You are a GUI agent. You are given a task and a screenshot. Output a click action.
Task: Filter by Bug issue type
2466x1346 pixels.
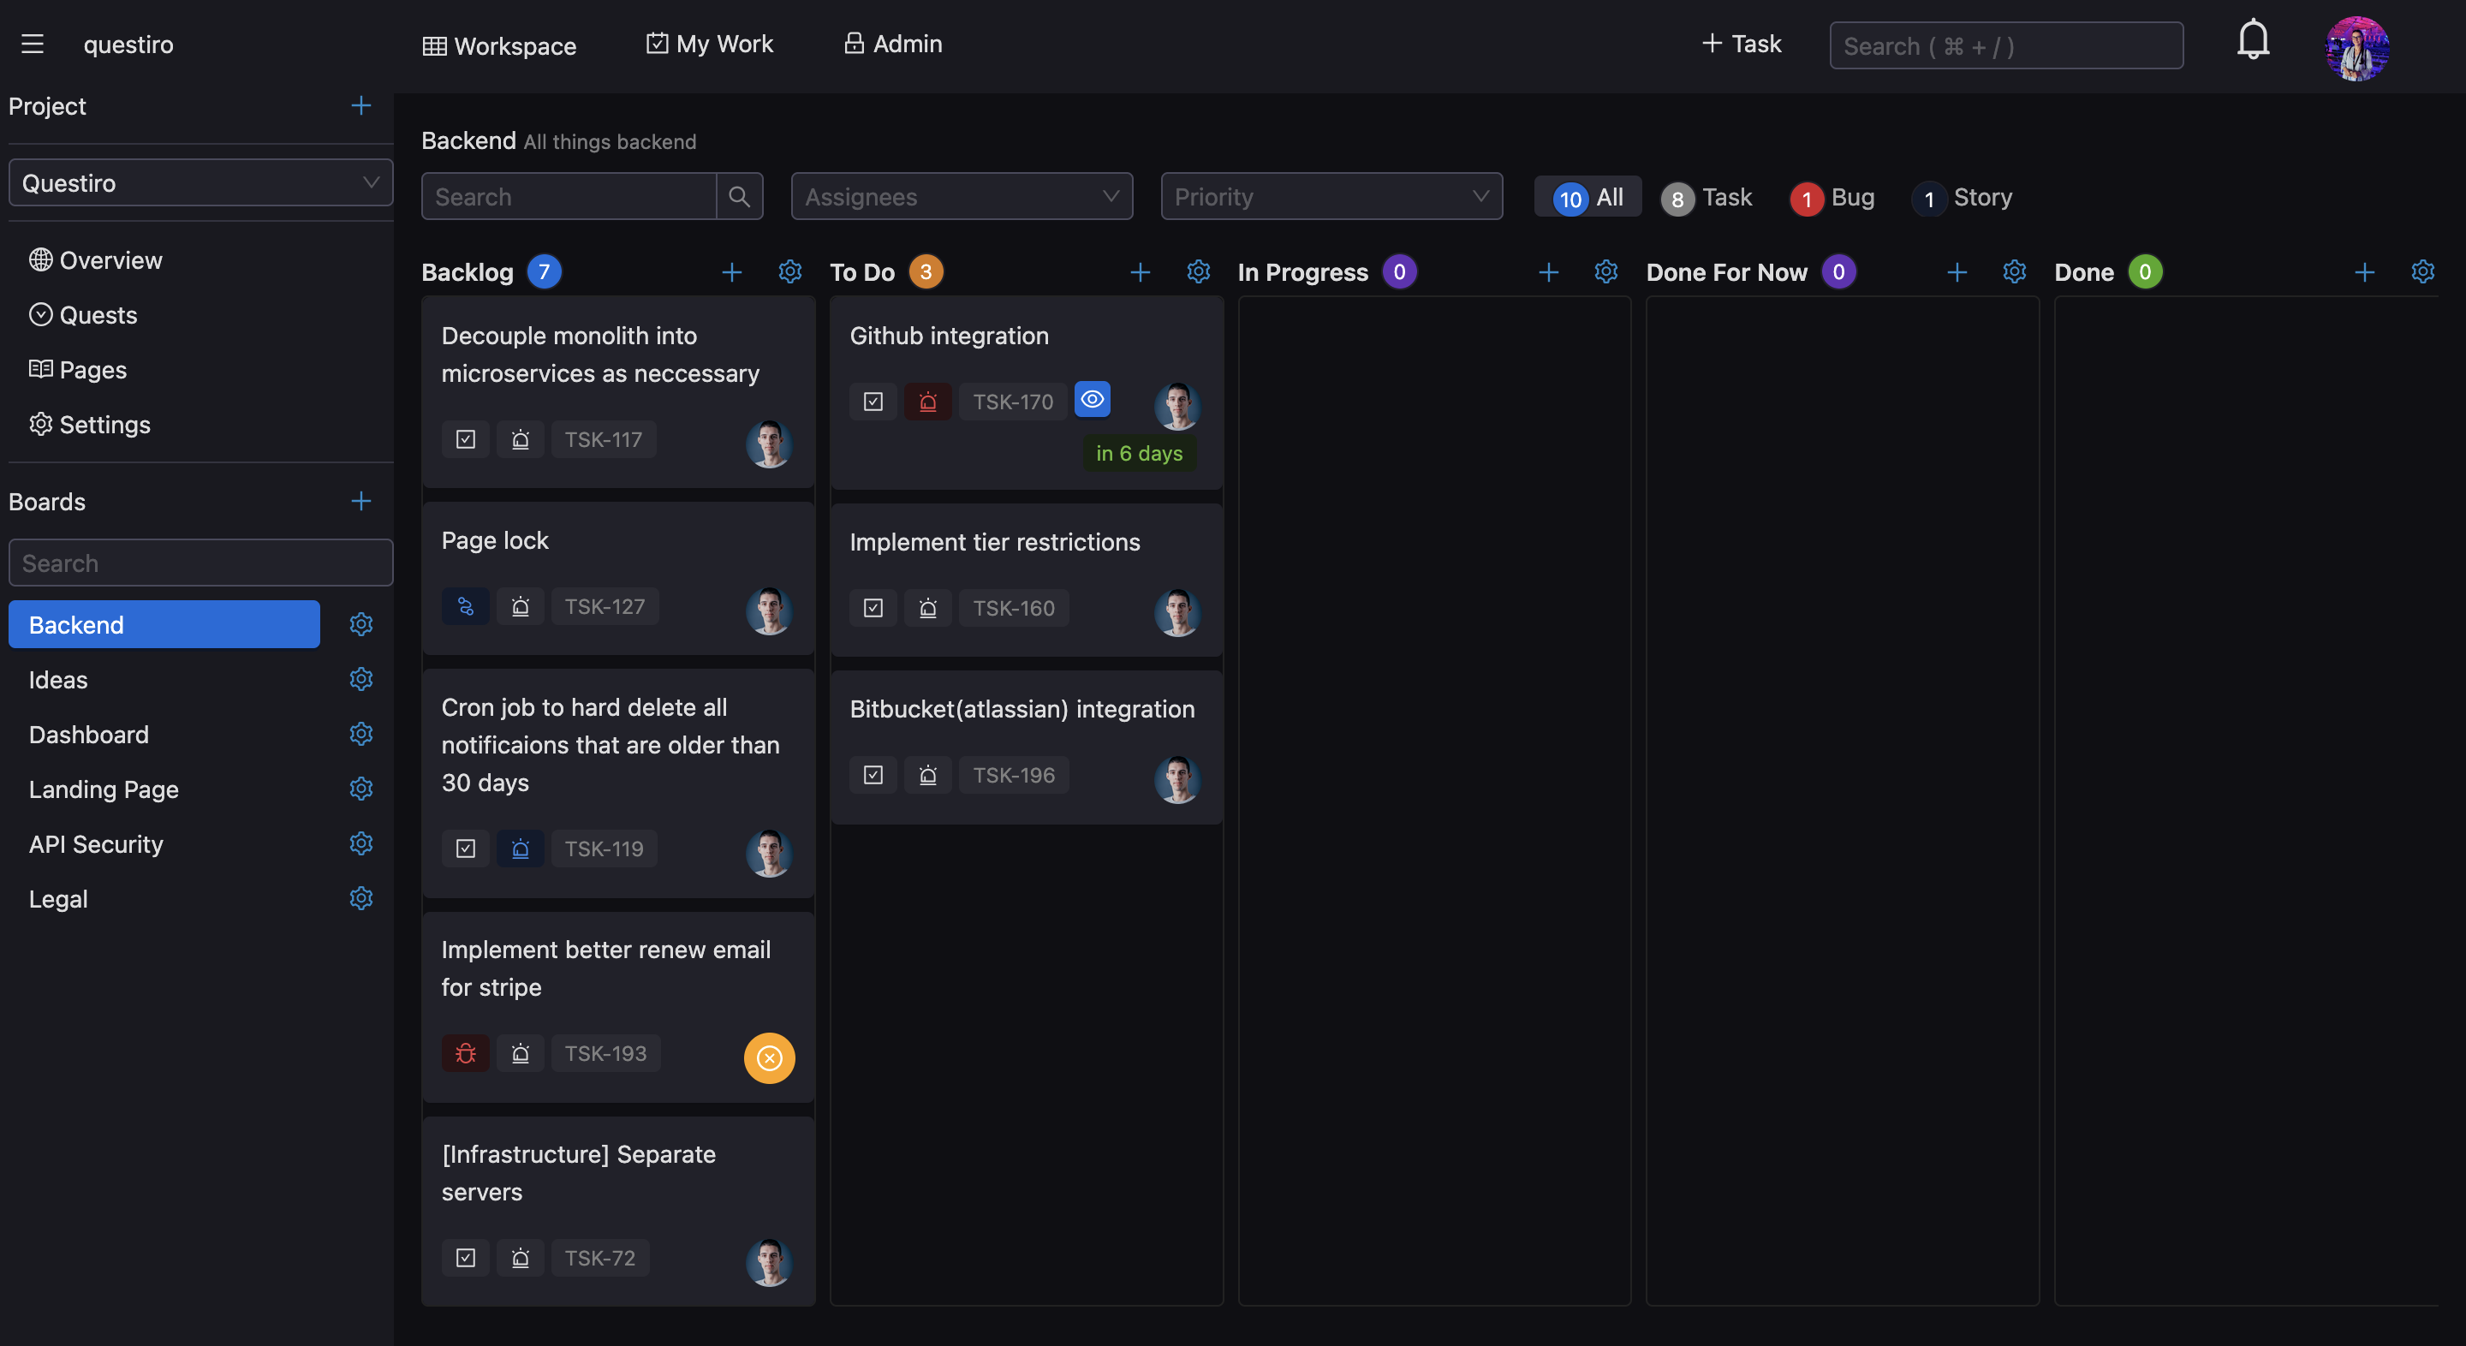(x=1832, y=197)
